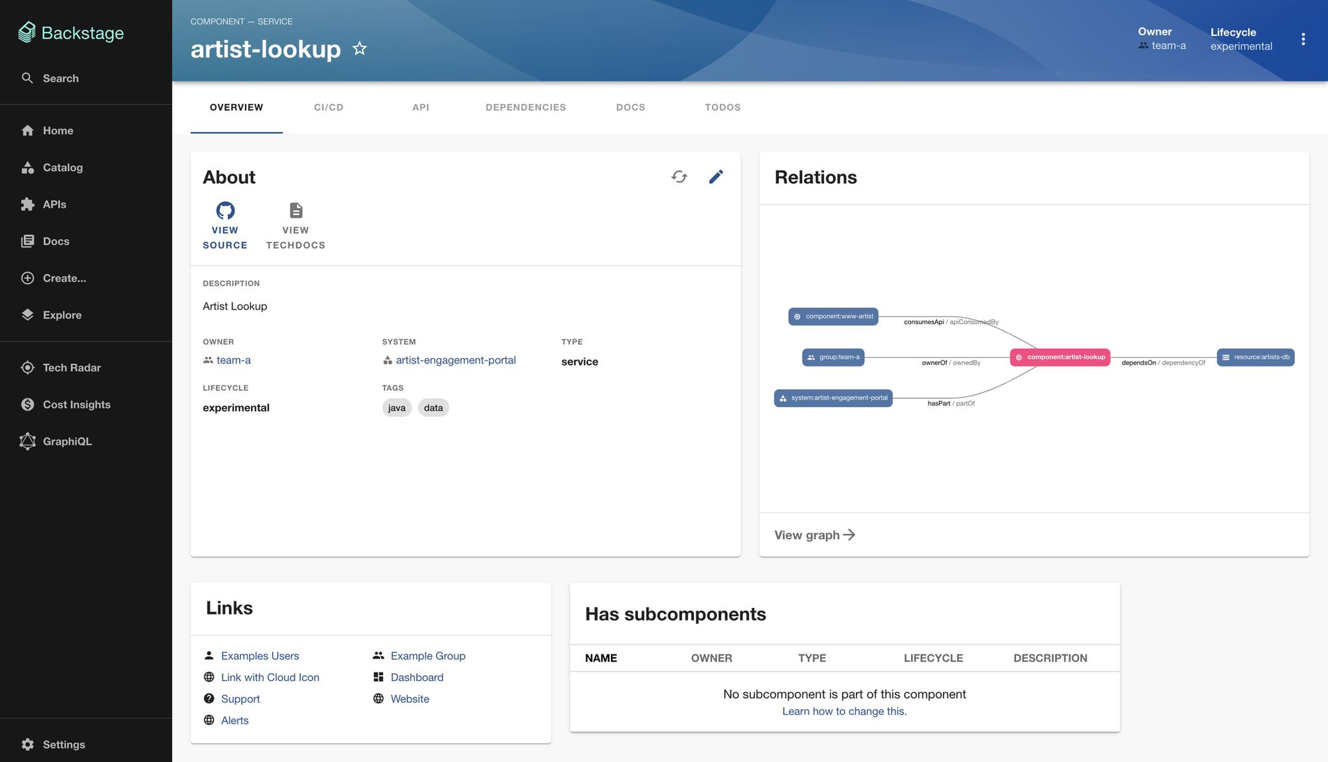Expand the resource:artists-db relation node
This screenshot has width=1328, height=762.
pyautogui.click(x=1255, y=356)
